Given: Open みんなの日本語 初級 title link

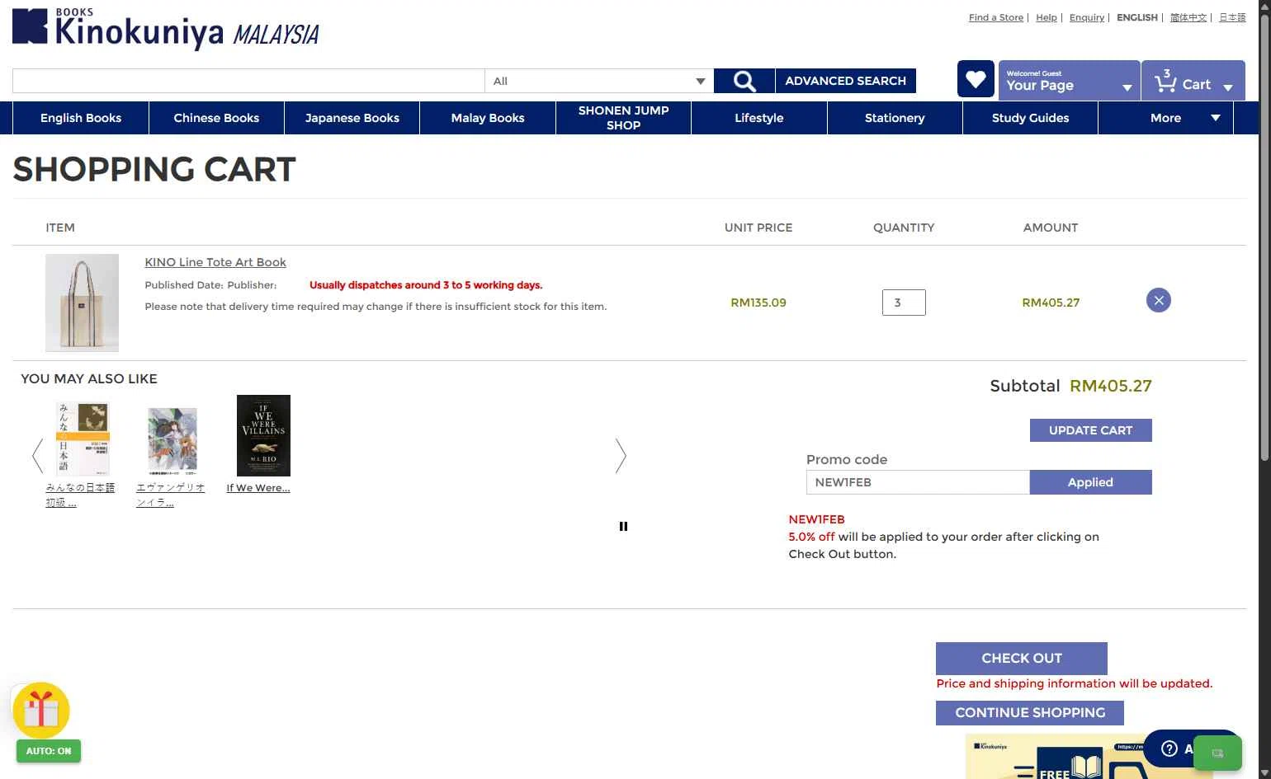Looking at the screenshot, I should pos(80,495).
